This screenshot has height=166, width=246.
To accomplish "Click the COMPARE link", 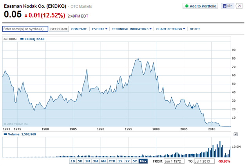I will click(x=79, y=29).
